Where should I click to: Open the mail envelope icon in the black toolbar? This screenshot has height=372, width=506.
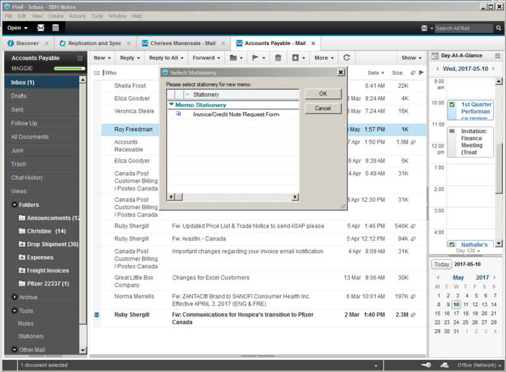click(x=40, y=28)
